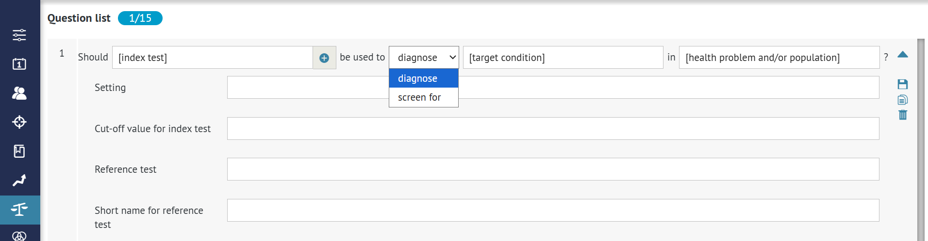Click the Cut-off value for index test field
This screenshot has width=928, height=241.
(x=553, y=129)
